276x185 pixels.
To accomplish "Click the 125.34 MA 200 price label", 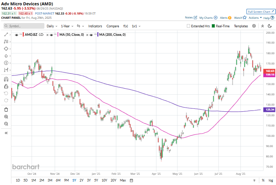I will [269, 110].
